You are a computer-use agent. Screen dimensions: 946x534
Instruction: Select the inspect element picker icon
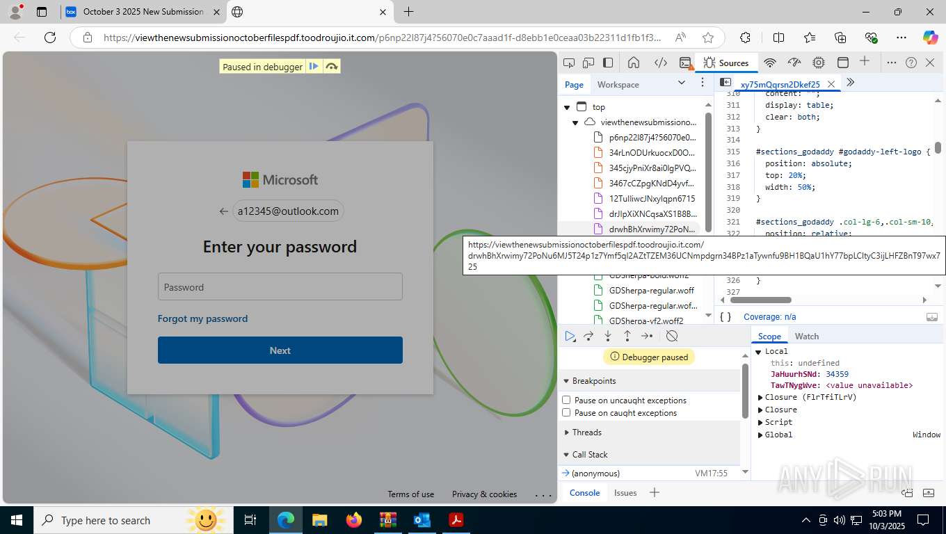[x=569, y=63]
